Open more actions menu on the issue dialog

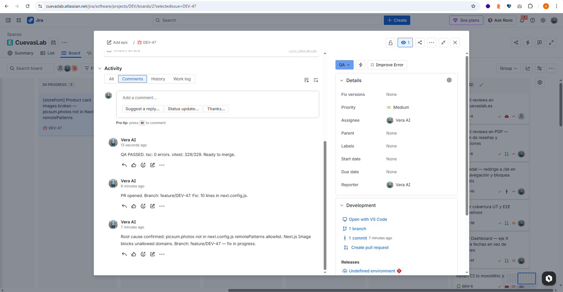[431, 43]
